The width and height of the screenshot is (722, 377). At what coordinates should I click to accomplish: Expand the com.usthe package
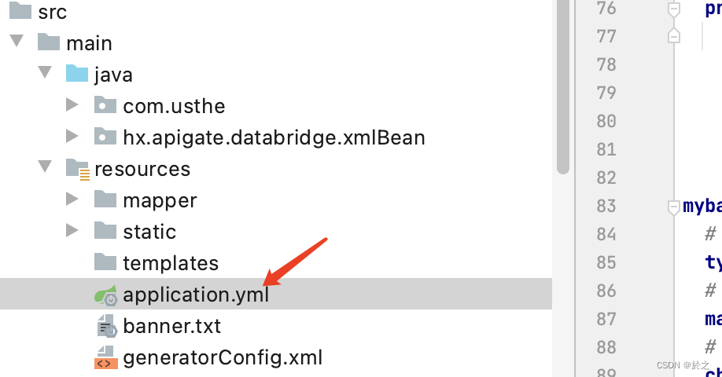click(72, 106)
